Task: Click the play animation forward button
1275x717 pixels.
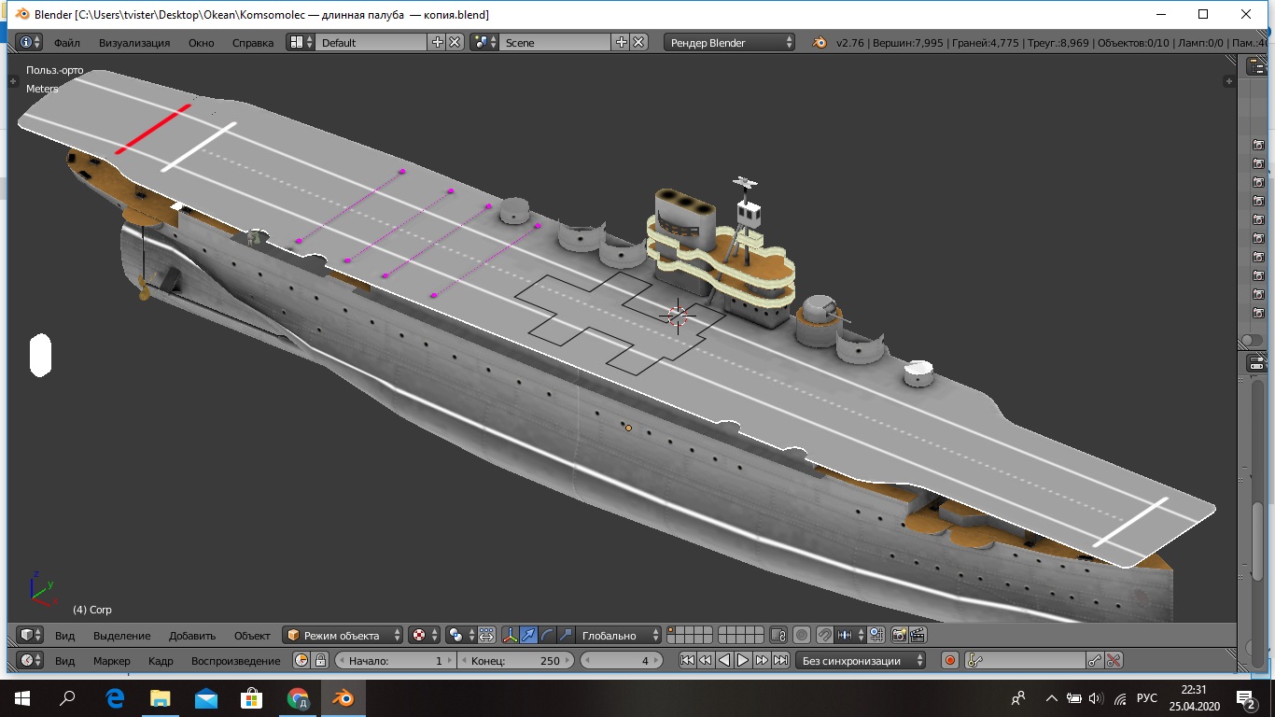Action: pos(743,660)
